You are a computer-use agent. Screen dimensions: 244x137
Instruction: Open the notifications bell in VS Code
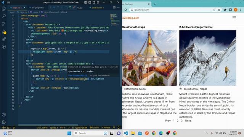click(119, 128)
